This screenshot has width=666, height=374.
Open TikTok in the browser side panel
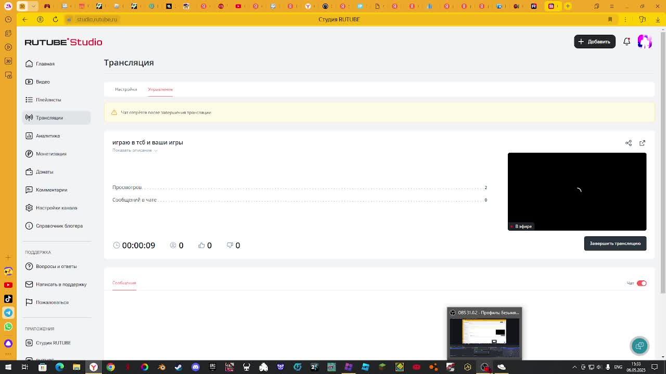click(8, 299)
